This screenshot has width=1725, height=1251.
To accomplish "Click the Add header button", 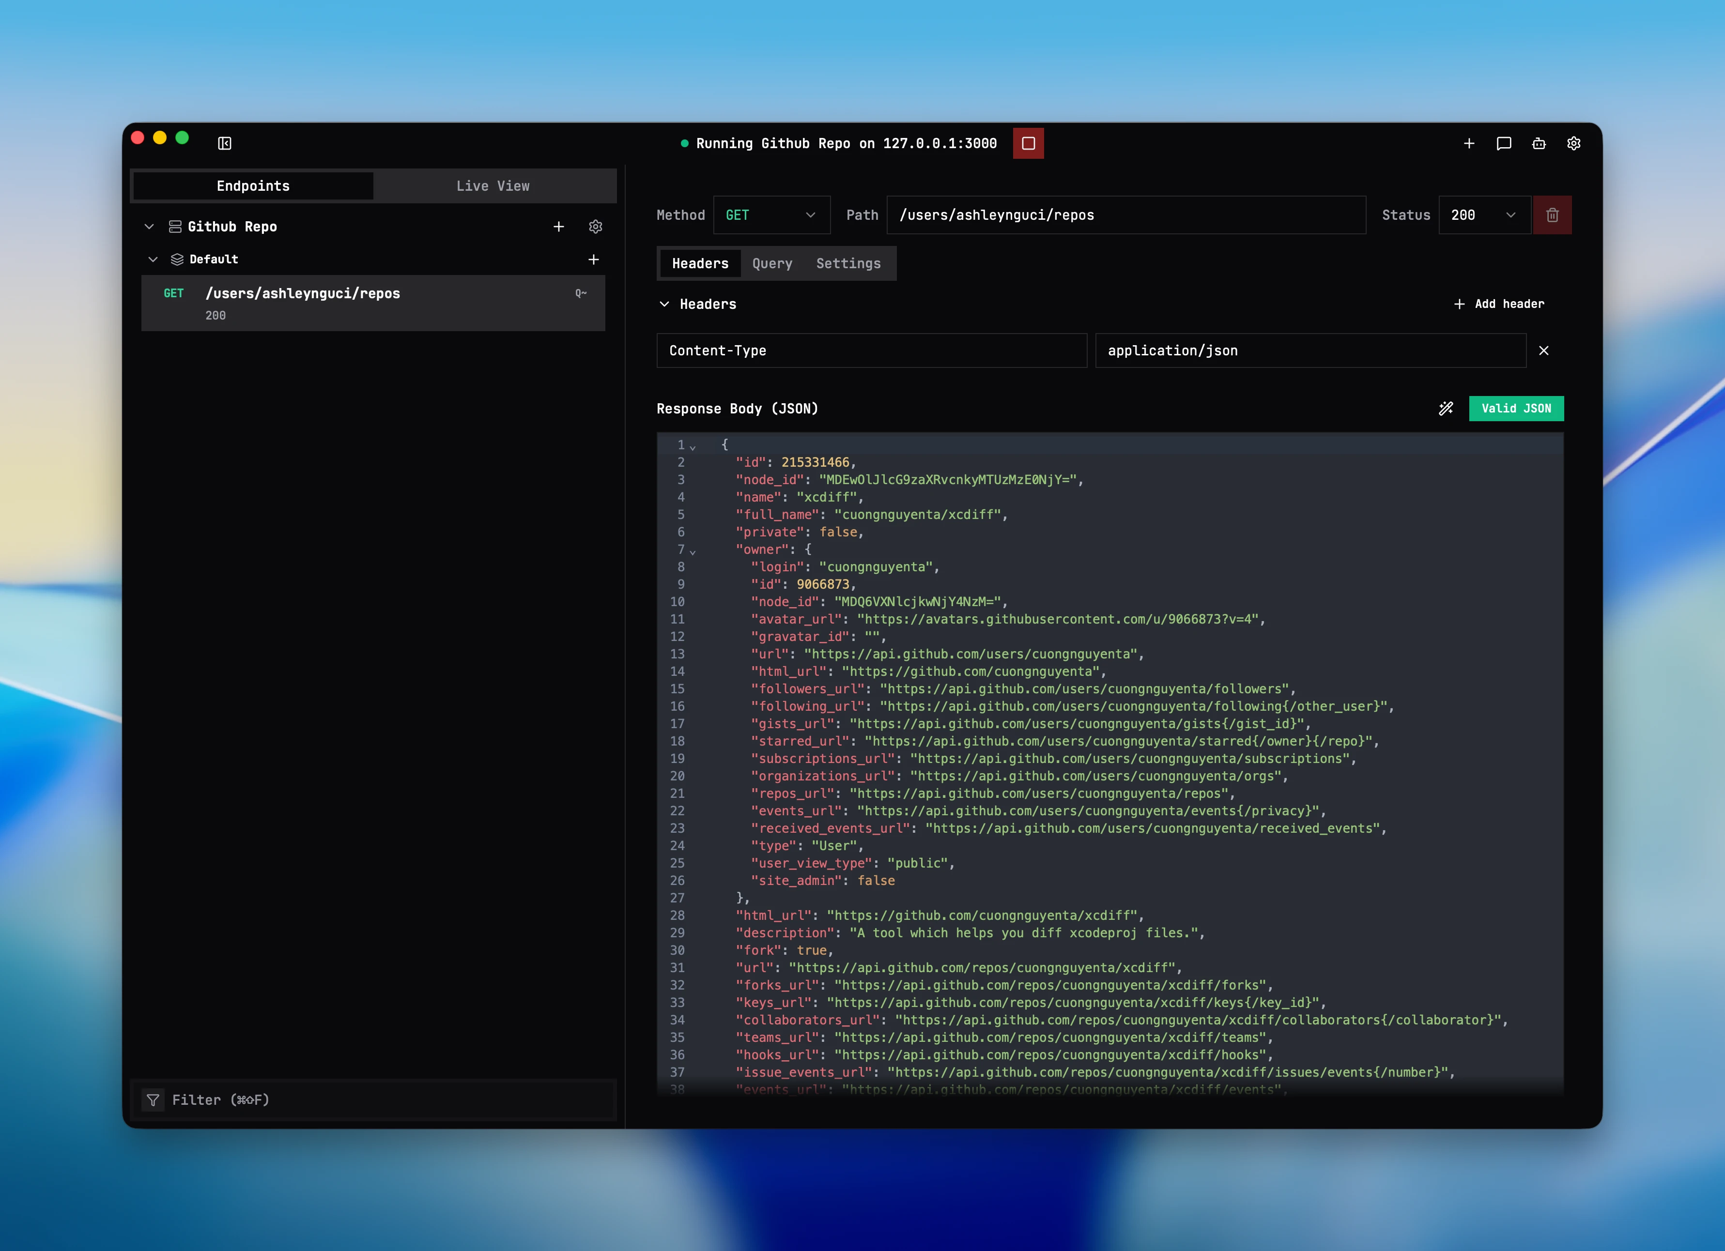I will (x=1498, y=304).
